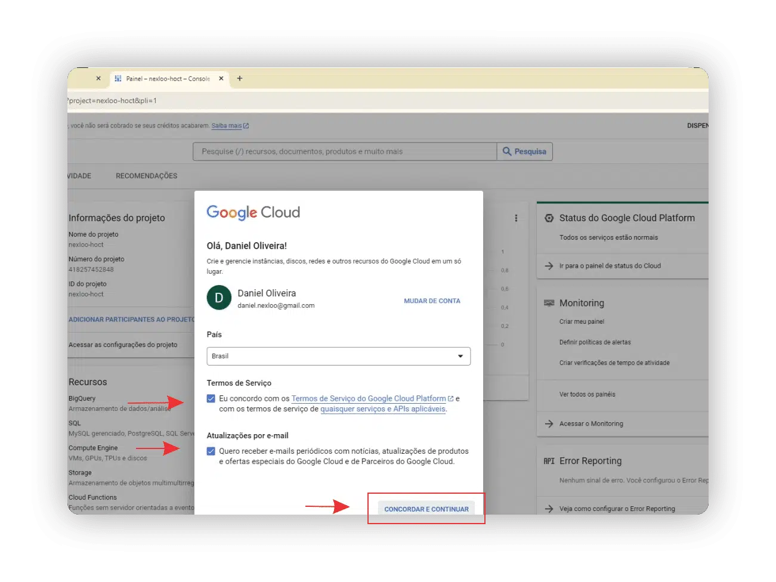The image size is (776, 582).
Task: Click the email daniel.nexloo@gmail.com
Action: click(276, 305)
